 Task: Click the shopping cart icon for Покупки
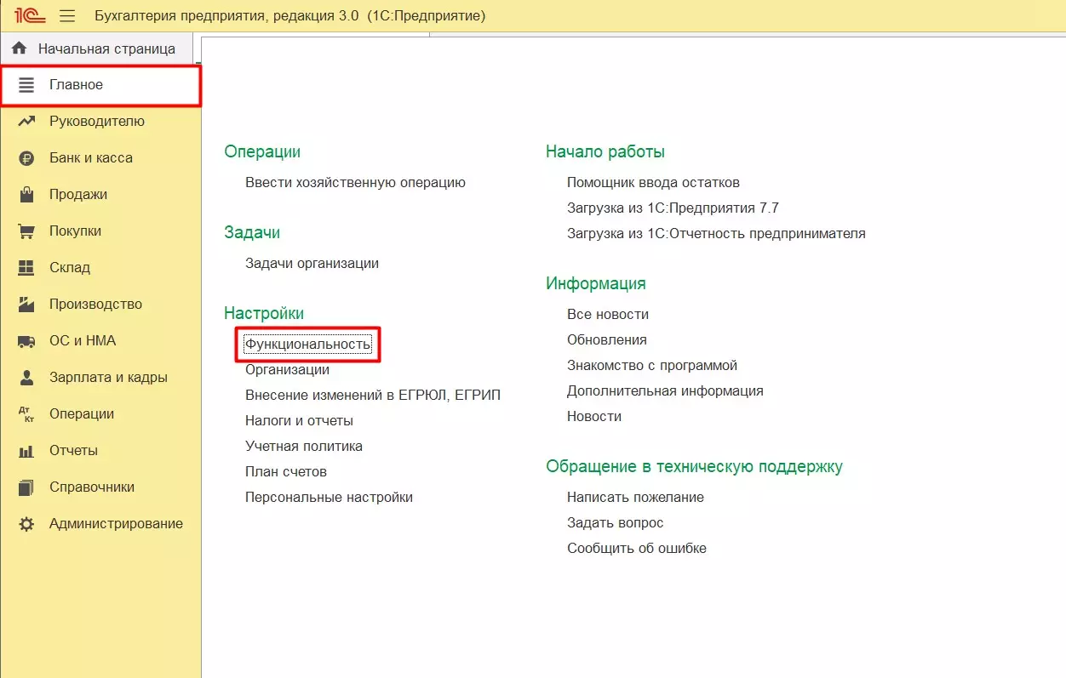[26, 231]
